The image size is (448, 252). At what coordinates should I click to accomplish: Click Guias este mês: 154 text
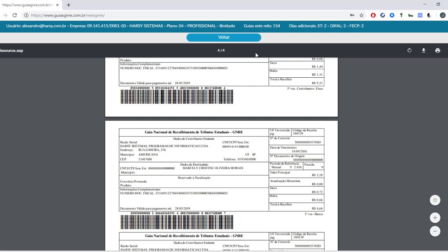pos(262,26)
